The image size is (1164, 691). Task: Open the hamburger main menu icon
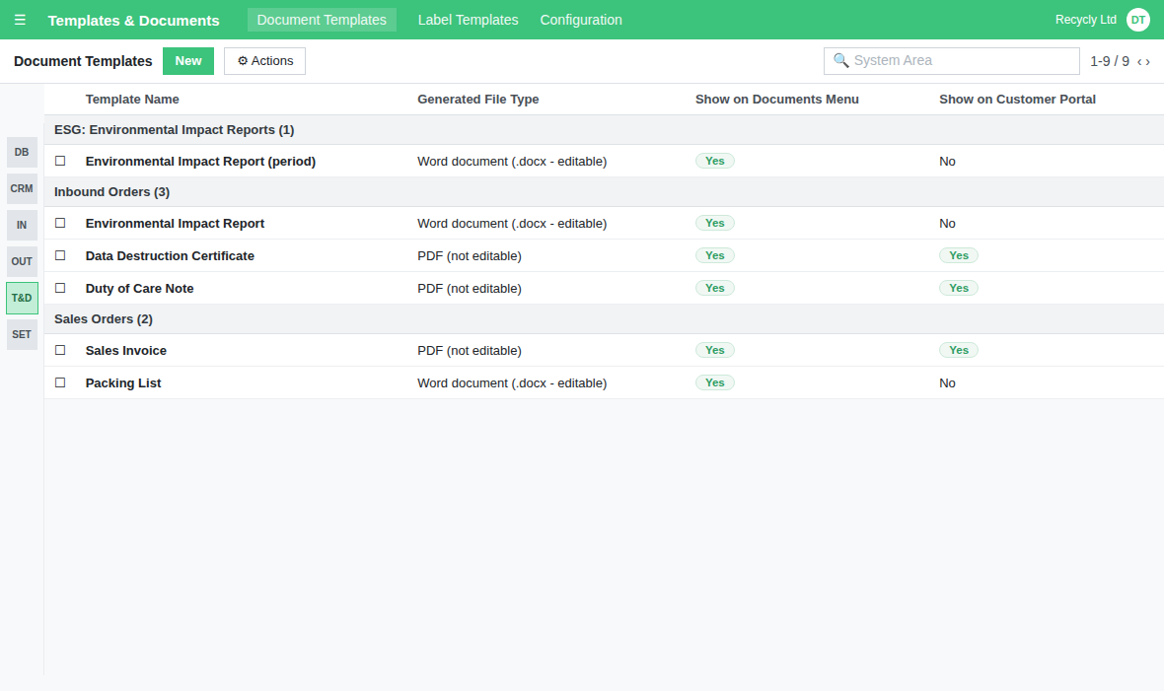click(x=20, y=20)
